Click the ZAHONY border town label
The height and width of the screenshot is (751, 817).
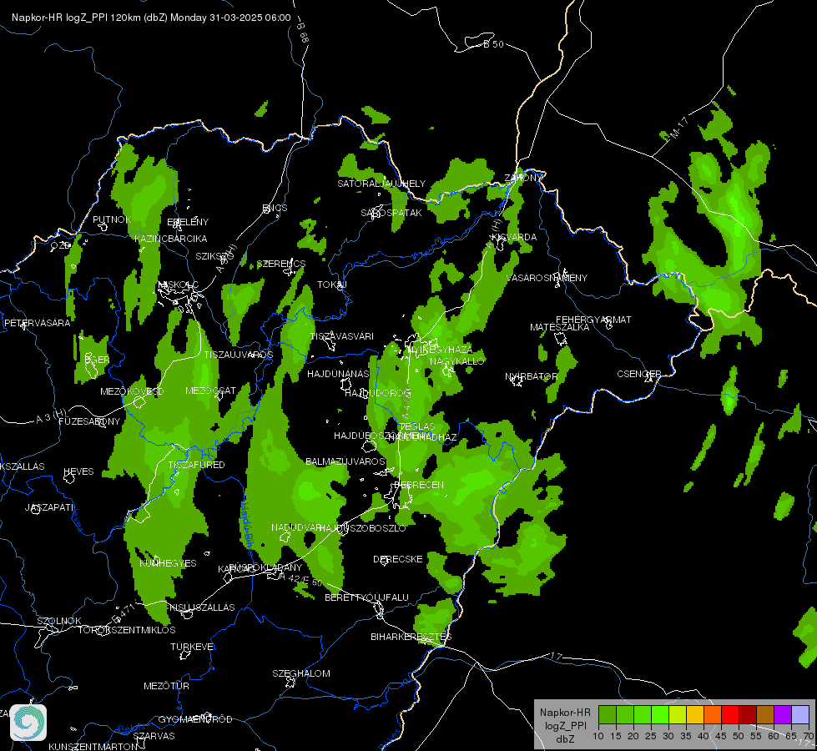pos(523,178)
